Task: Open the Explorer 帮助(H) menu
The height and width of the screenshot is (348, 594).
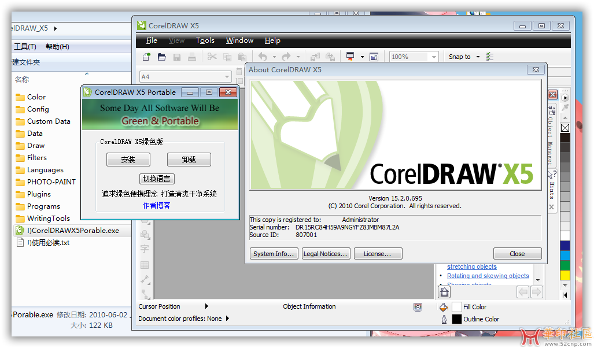Action: point(57,47)
